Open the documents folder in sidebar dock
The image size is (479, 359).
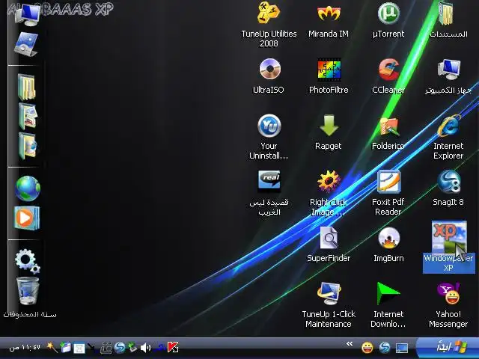pyautogui.click(x=27, y=87)
